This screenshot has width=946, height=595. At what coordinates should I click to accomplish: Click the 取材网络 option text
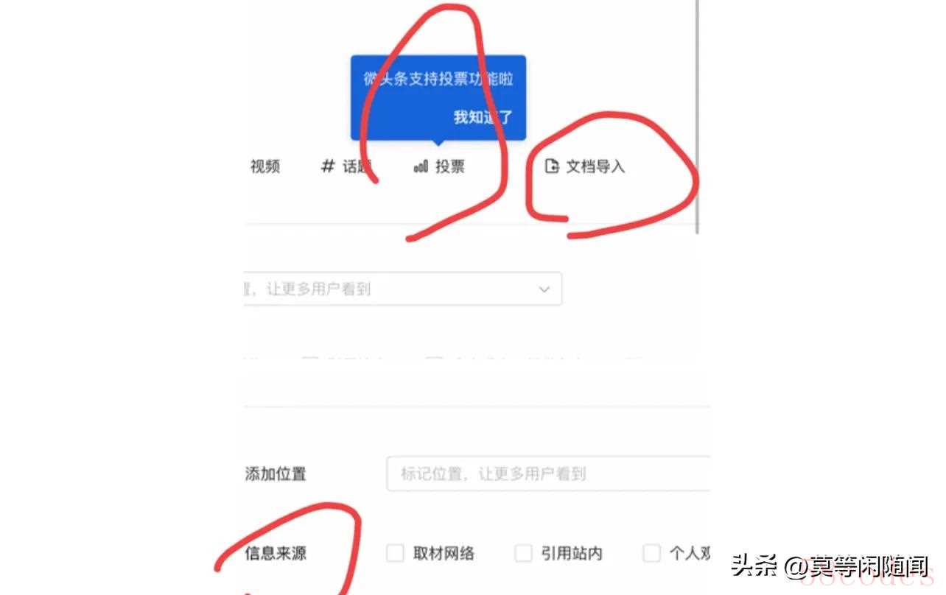(x=444, y=553)
